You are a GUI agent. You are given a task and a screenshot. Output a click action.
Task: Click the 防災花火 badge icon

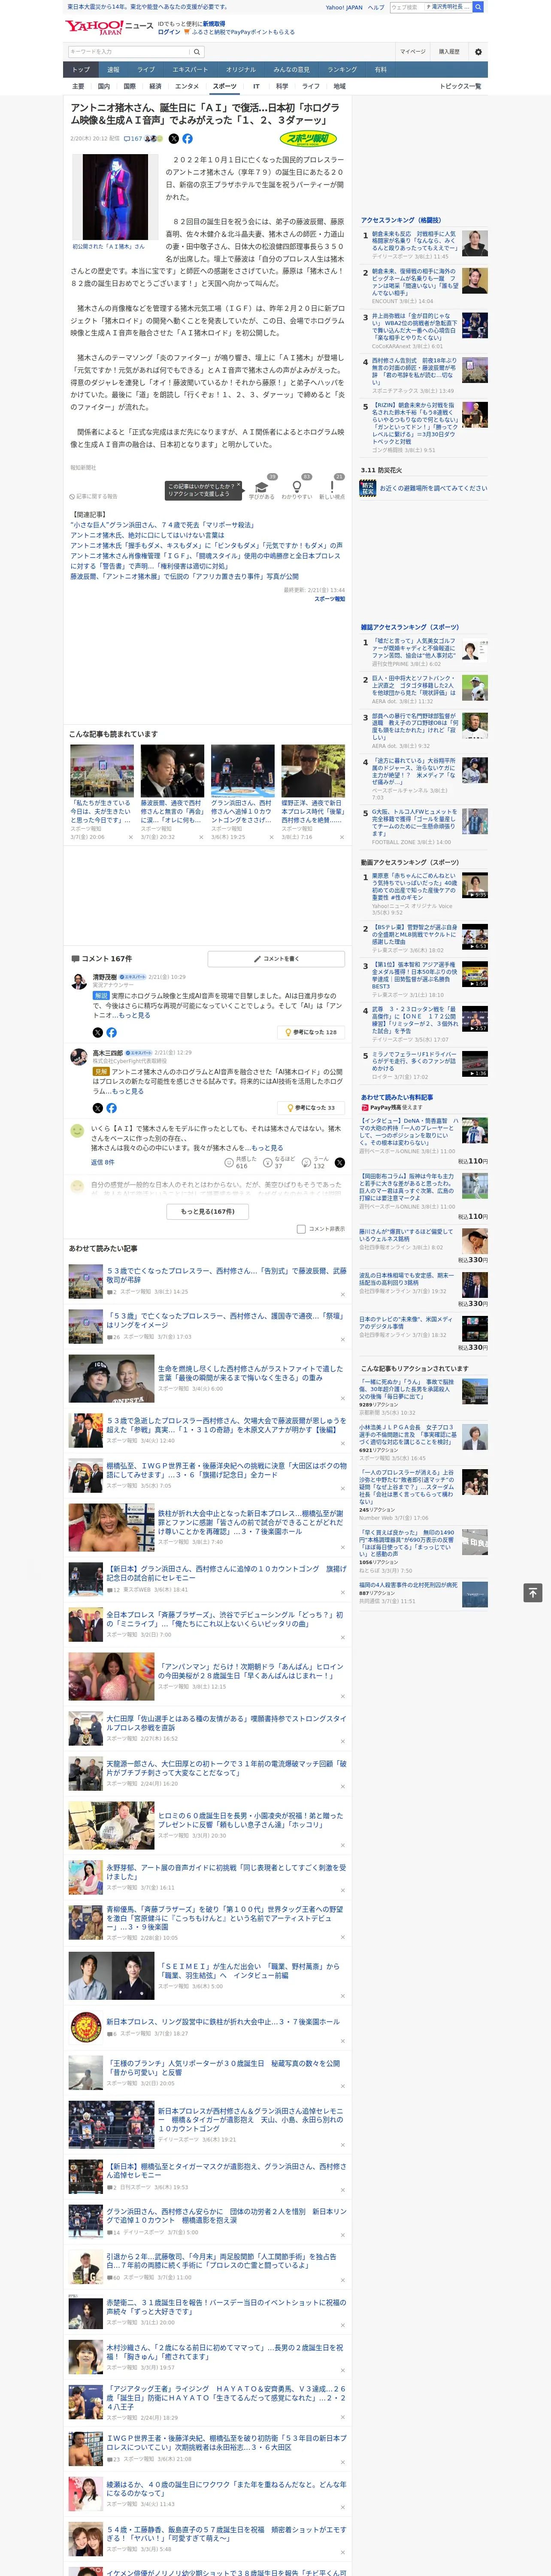(368, 488)
